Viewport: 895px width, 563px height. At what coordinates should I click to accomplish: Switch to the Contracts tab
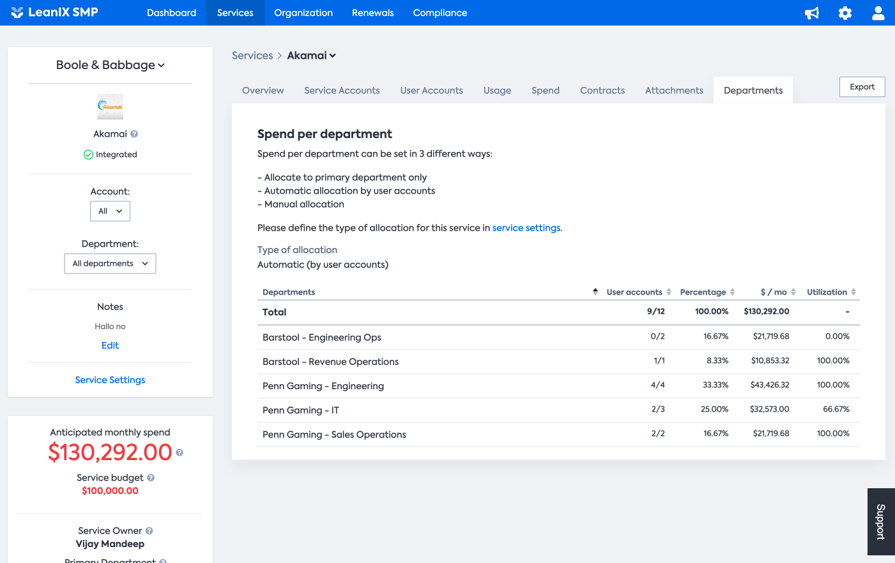(x=602, y=91)
